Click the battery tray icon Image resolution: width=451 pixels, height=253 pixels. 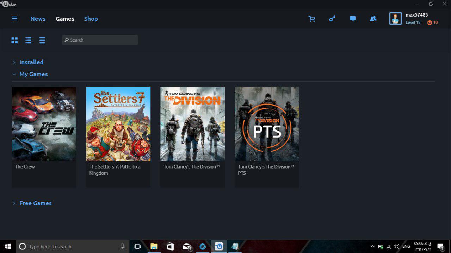point(381,246)
